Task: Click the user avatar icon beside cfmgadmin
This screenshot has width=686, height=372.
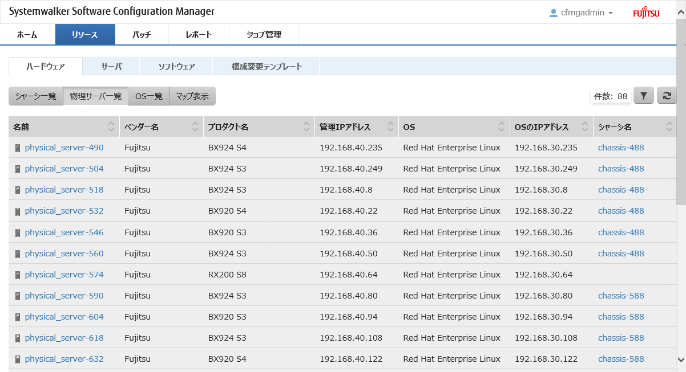Action: pos(553,13)
